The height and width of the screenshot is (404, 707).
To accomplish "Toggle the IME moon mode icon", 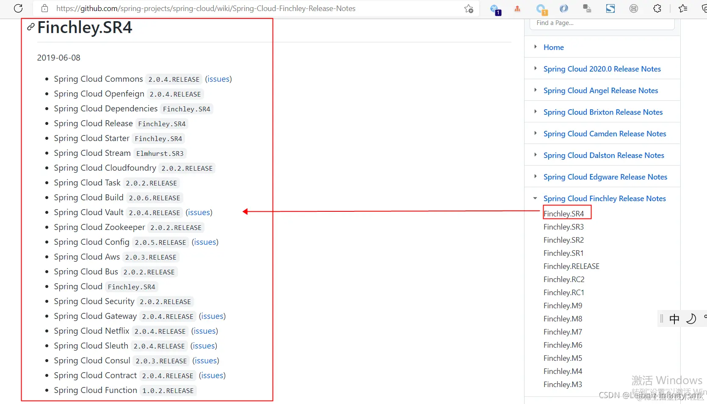I will point(691,319).
